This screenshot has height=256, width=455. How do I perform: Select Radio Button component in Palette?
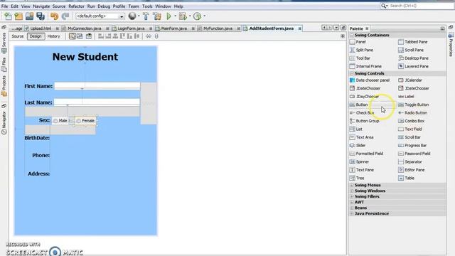[412, 113]
